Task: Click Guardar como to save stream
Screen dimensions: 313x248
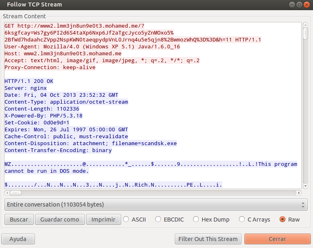Action: click(60, 220)
